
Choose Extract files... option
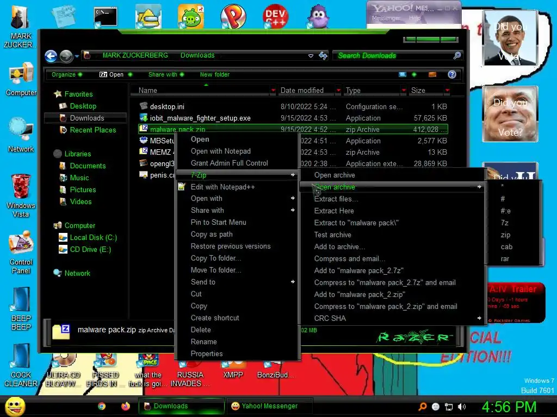tap(393, 199)
